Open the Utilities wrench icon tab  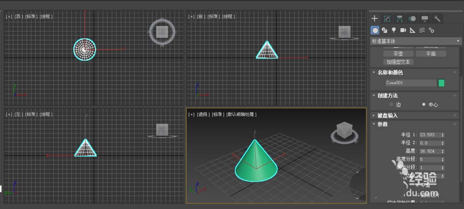coord(438,19)
